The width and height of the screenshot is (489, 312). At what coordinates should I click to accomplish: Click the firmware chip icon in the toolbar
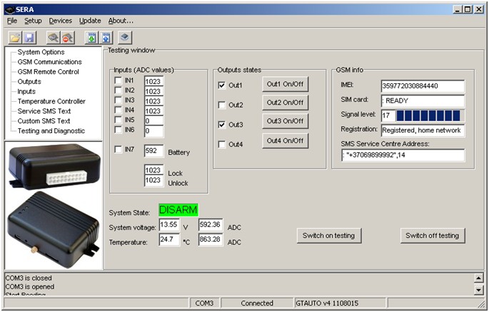(125, 38)
